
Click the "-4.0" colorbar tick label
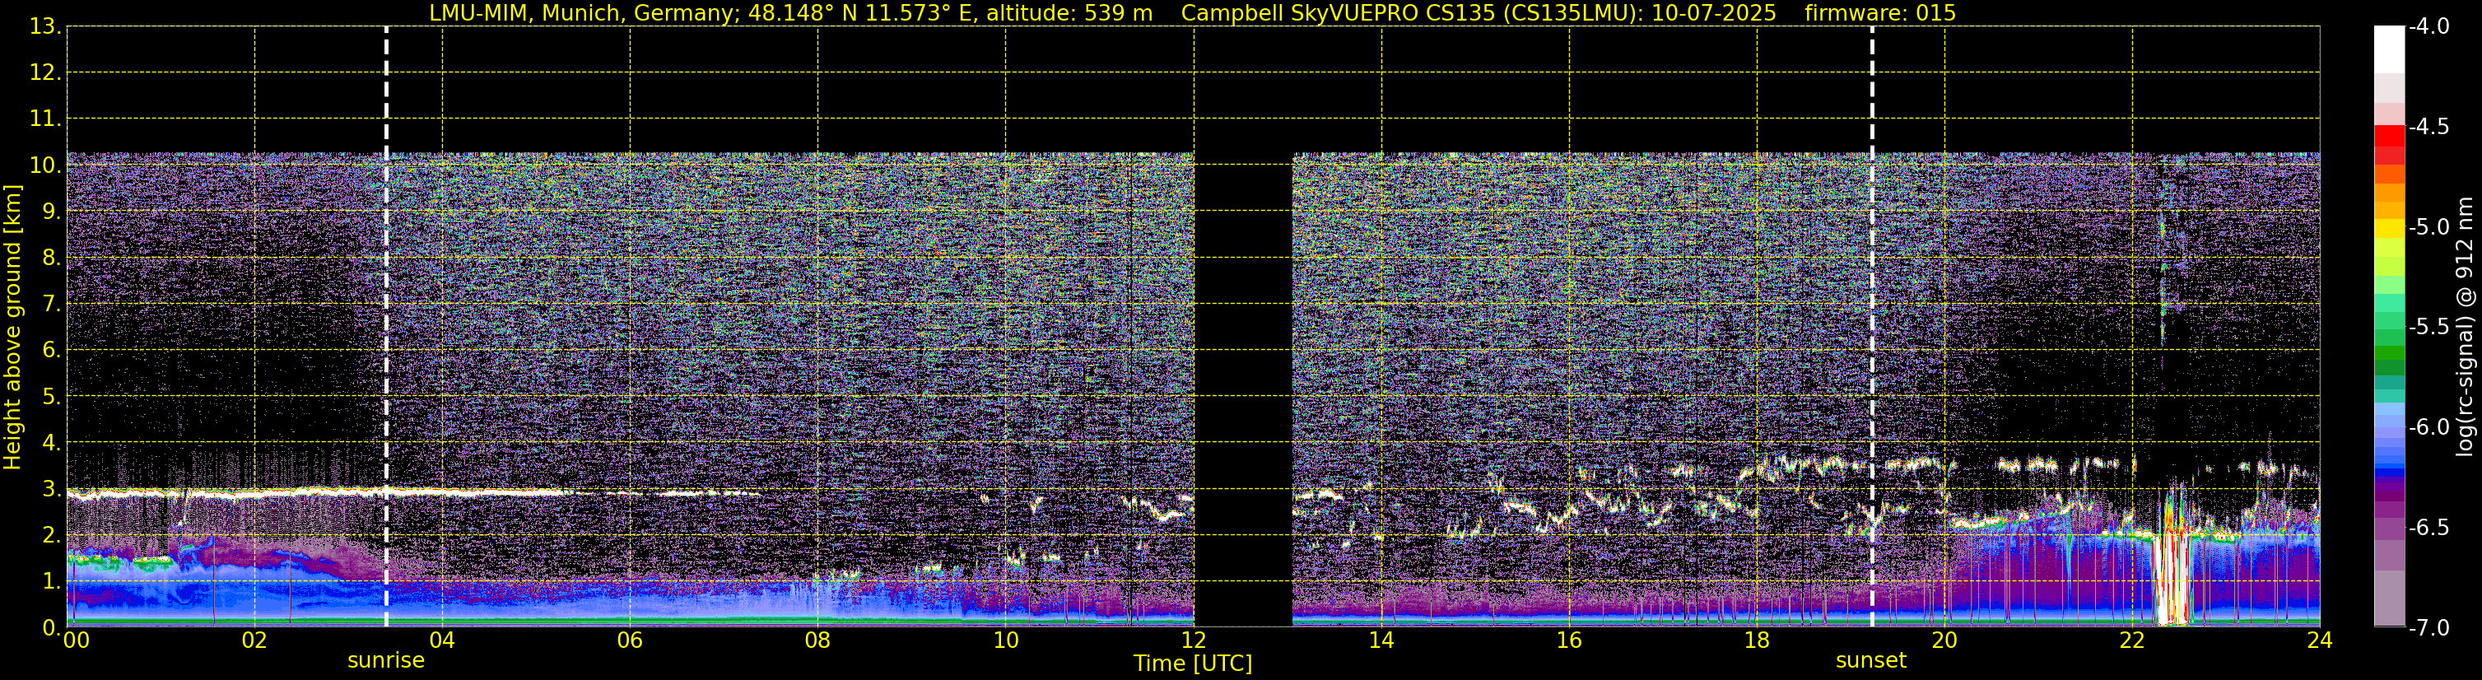click(2429, 27)
